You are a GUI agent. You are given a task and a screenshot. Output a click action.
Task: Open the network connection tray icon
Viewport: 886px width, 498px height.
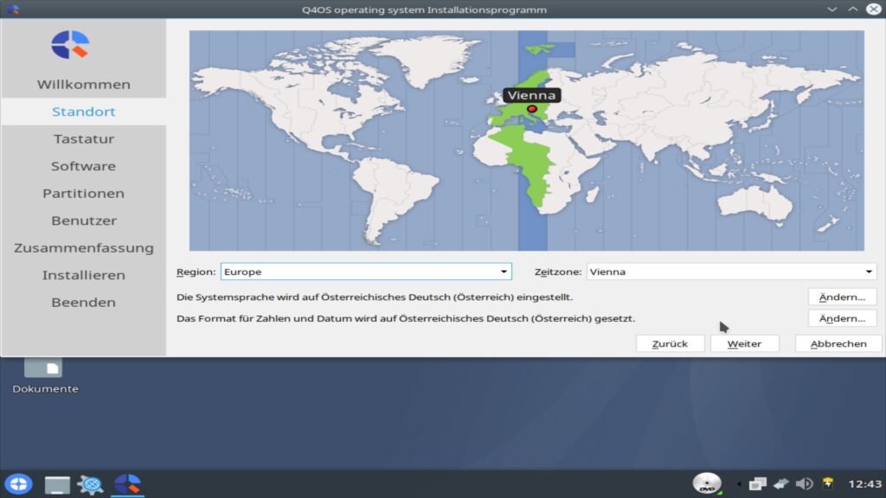781,484
